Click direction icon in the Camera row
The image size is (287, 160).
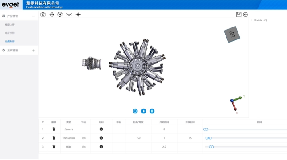tap(101, 129)
